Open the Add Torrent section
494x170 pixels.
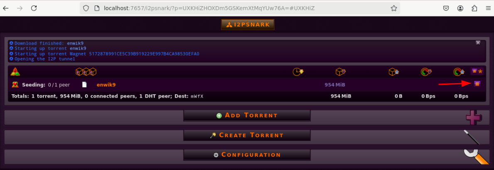coord(247,115)
